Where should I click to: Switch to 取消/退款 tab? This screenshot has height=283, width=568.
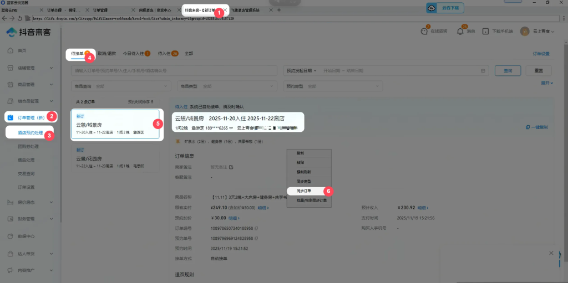click(106, 54)
